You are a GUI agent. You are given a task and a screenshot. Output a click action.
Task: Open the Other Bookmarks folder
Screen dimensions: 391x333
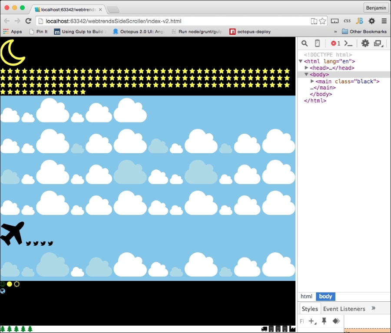coord(364,31)
